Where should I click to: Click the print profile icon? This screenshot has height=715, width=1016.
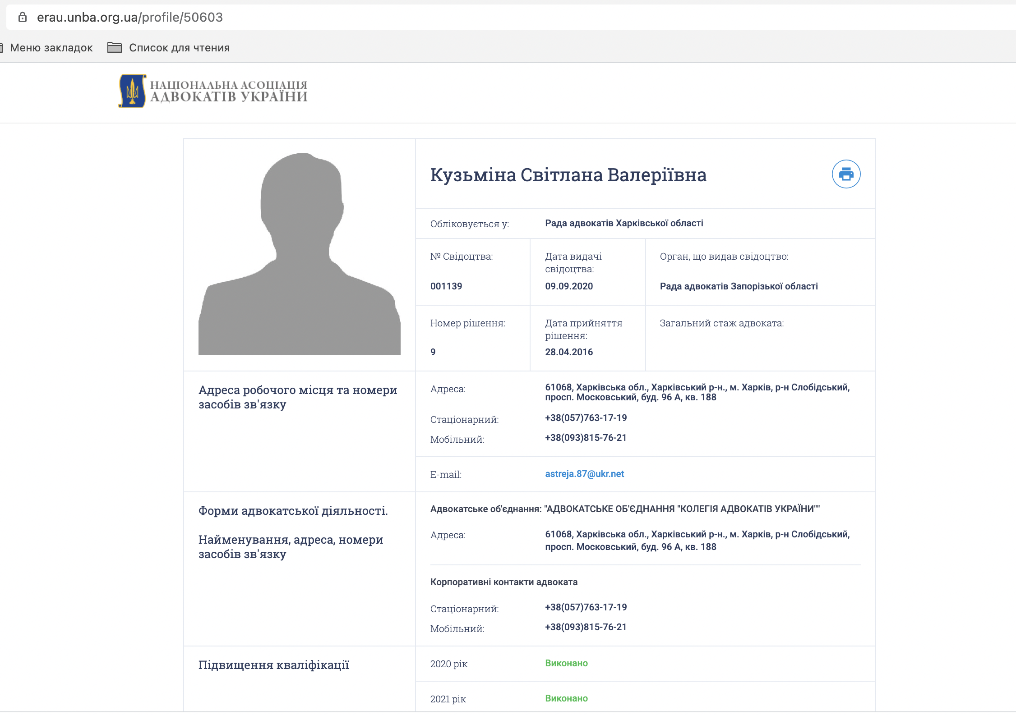point(846,174)
